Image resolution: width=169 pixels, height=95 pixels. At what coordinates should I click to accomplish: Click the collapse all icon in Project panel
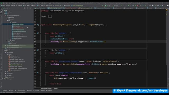pyautogui.click(x=27, y=8)
